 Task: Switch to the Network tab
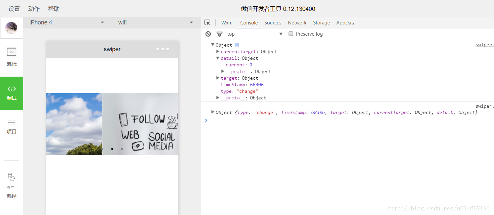[x=297, y=22]
